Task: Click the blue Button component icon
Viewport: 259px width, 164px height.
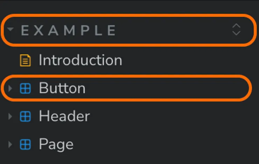Action: pyautogui.click(x=25, y=89)
